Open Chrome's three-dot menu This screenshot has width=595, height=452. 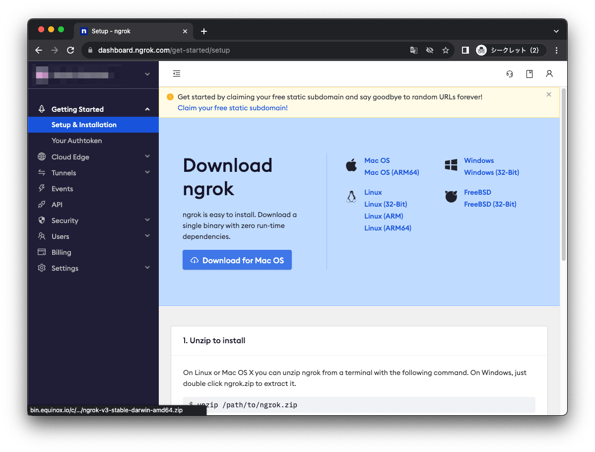[556, 50]
